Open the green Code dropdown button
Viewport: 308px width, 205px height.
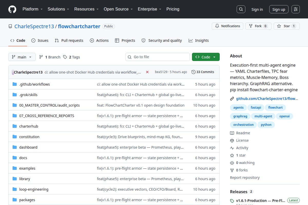tap(206, 57)
